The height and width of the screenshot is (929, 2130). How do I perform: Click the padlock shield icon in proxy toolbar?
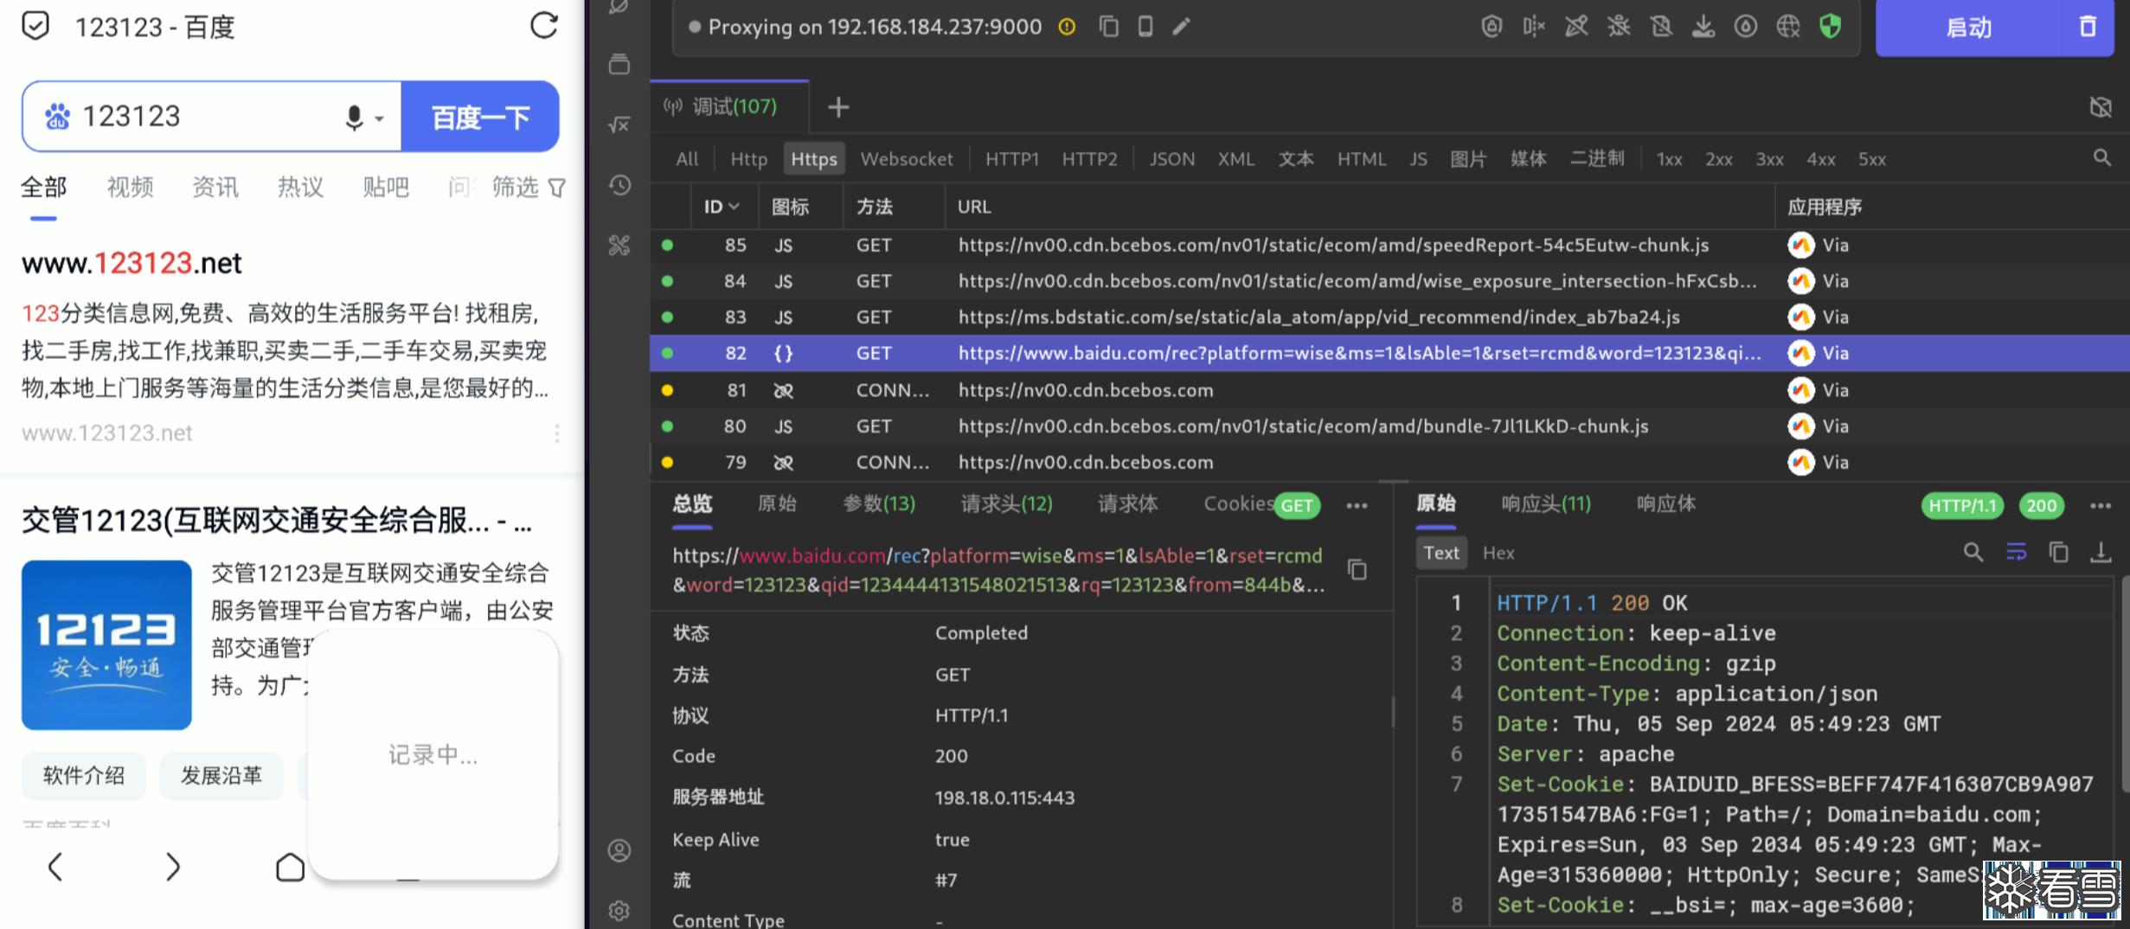(x=1492, y=27)
